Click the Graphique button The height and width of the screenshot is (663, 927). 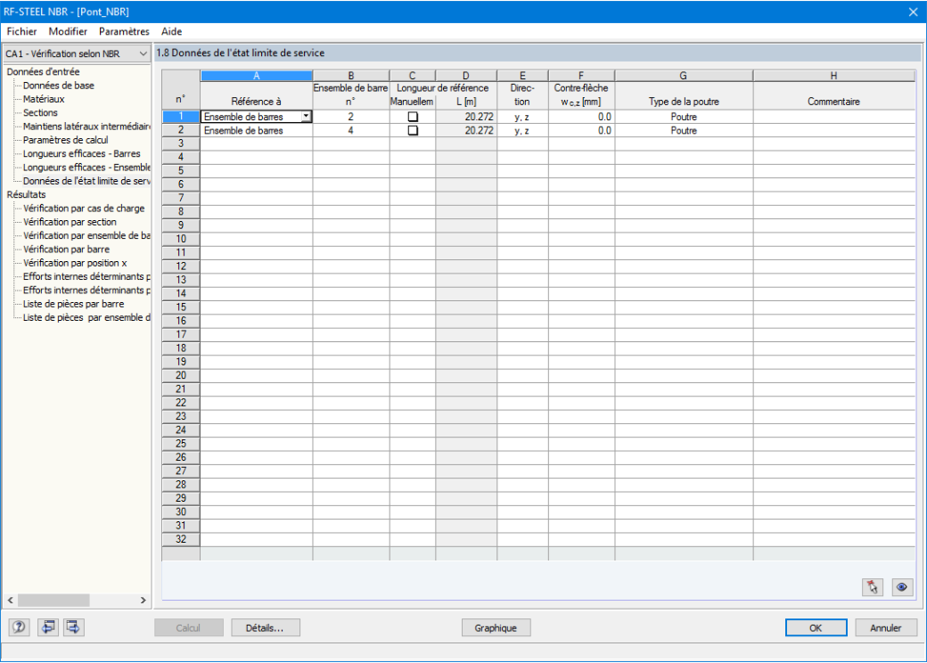point(496,627)
